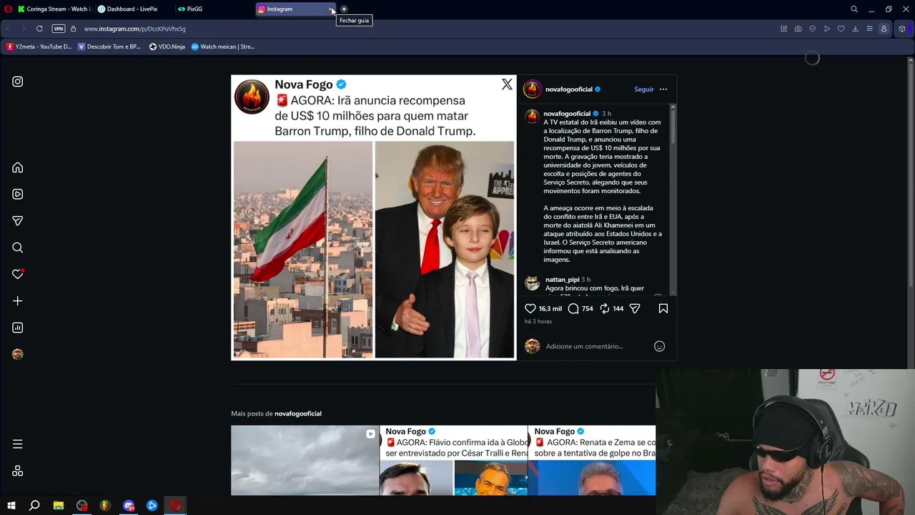The width and height of the screenshot is (915, 515).
Task: Open the browser profile account icon
Action: click(x=884, y=29)
